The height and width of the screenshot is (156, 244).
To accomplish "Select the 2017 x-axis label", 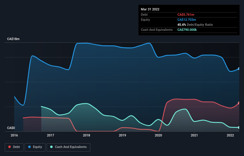I will [51, 135].
